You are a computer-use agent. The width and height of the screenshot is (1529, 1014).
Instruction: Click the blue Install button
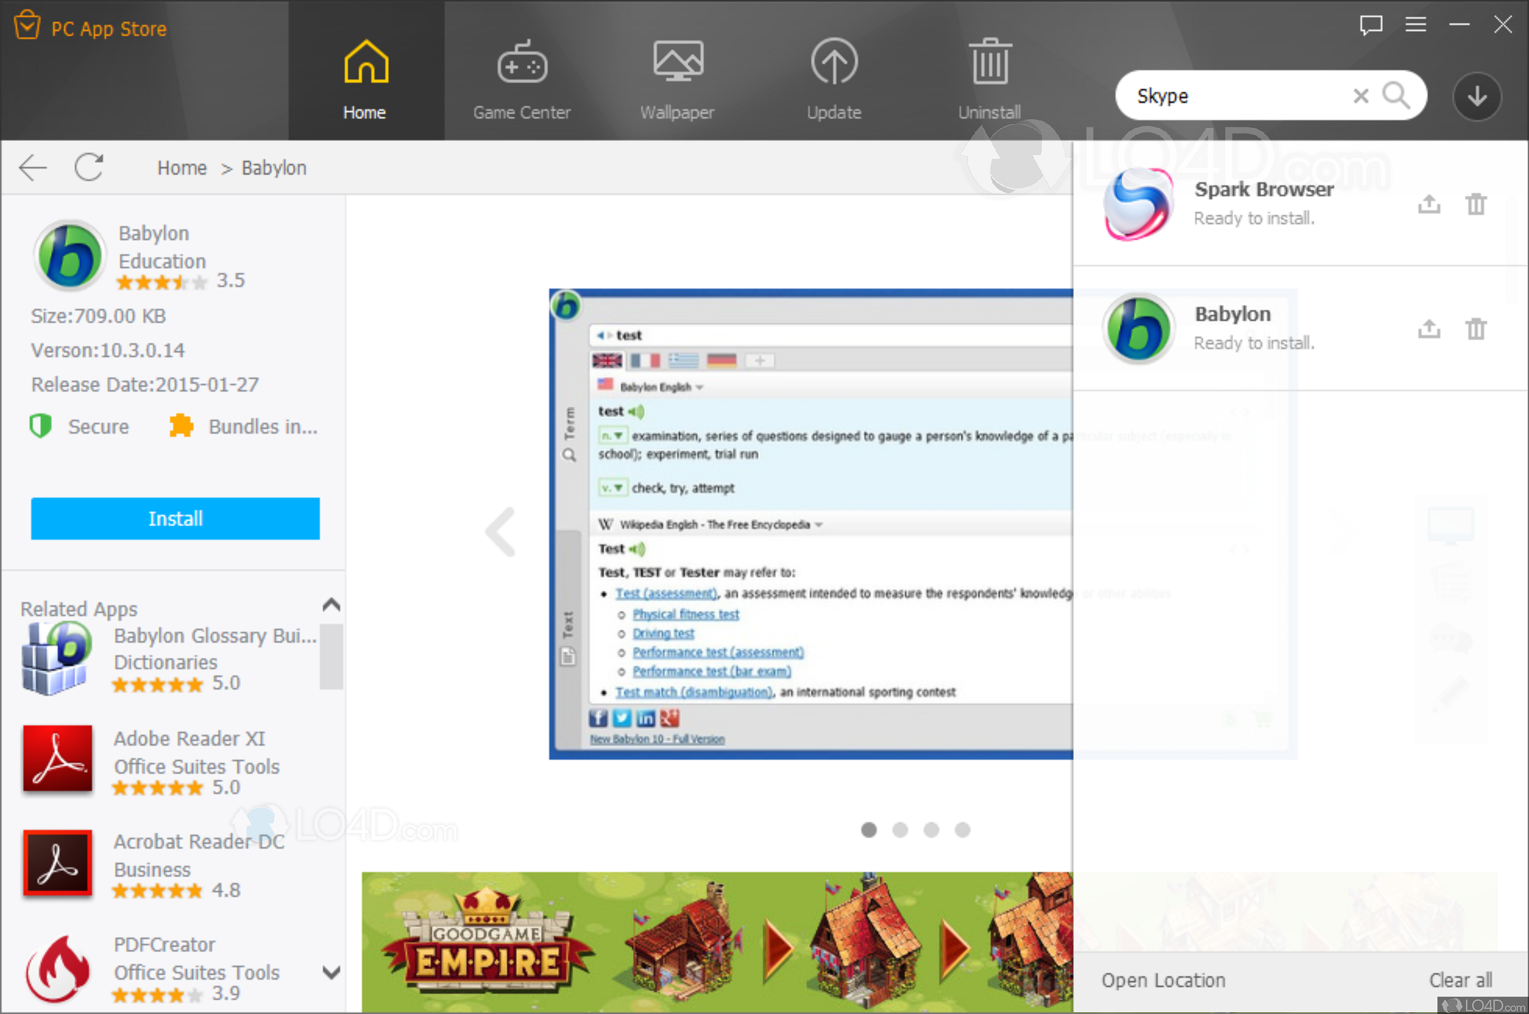tap(175, 519)
